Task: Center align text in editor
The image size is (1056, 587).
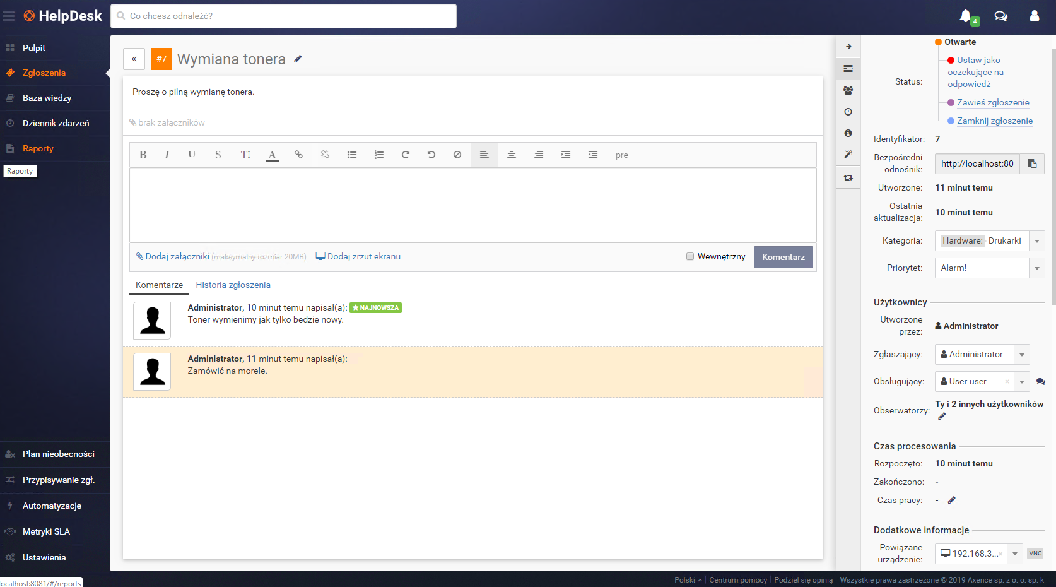Action: click(512, 155)
